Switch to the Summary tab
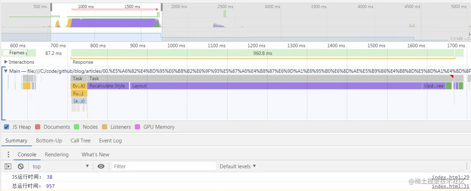471x191 pixels. coord(16,141)
